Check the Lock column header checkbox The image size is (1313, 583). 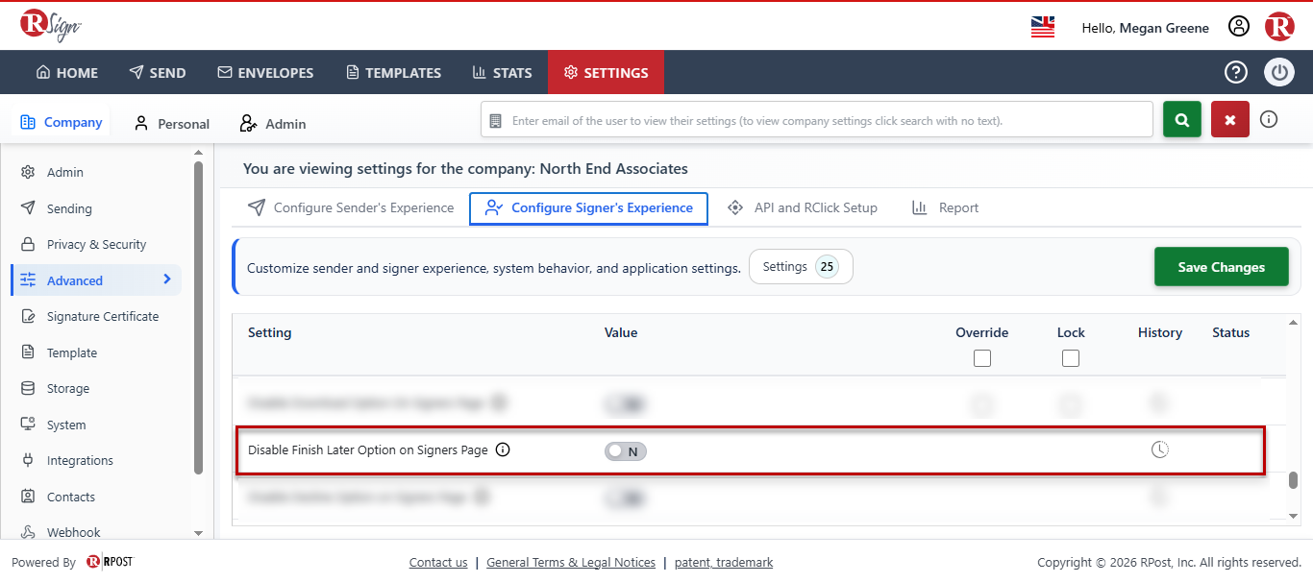1071,358
